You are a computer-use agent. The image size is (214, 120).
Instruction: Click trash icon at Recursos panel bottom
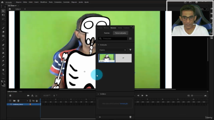(x=130, y=117)
